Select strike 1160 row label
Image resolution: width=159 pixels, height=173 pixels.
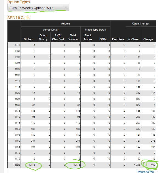pyautogui.click(x=17, y=141)
